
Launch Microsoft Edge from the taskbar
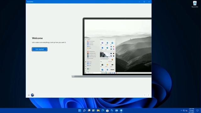coord(103,110)
